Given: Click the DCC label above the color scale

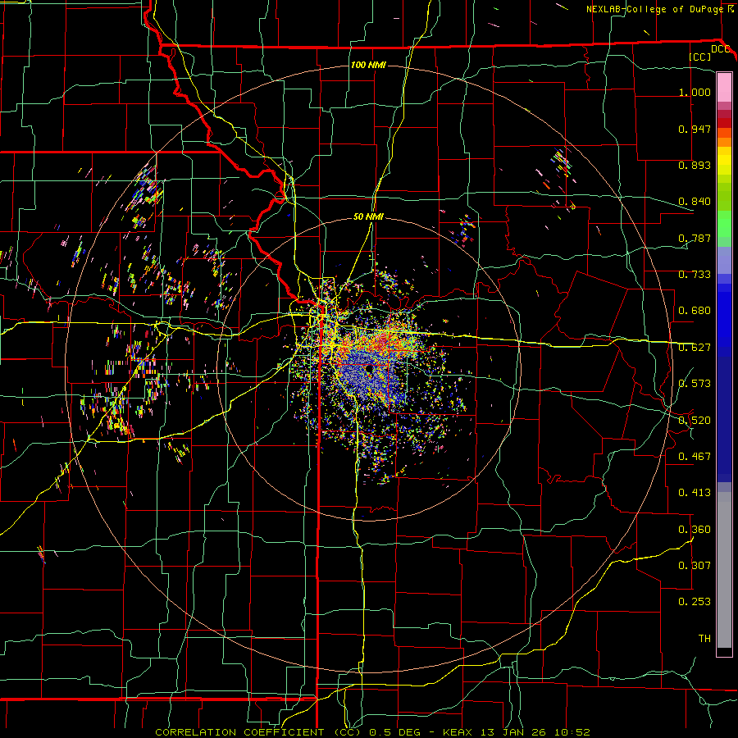Looking at the screenshot, I should [x=720, y=49].
